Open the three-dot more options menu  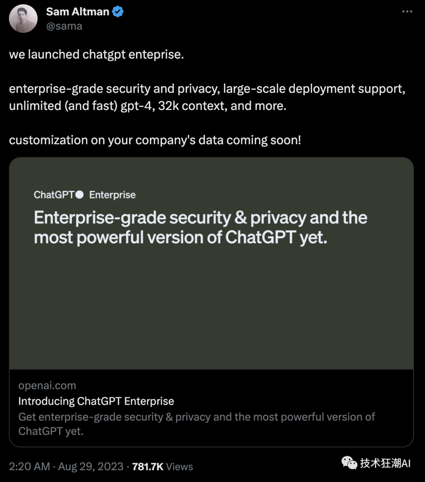(407, 12)
